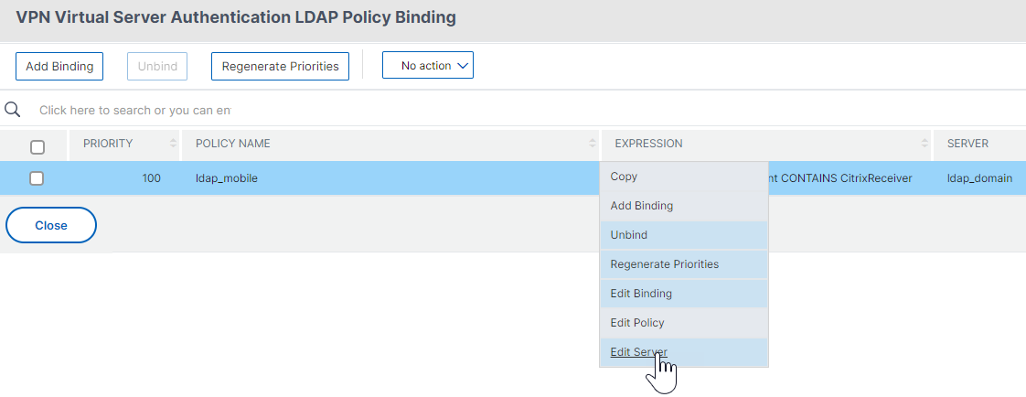Sort by the PRIORITY column arrows
The image size is (1026, 397).
[x=173, y=144]
